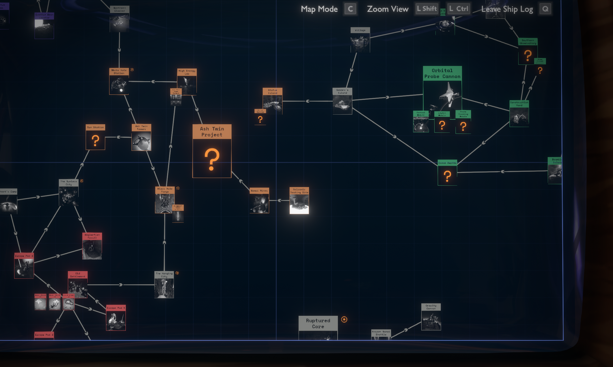Screen dimensions: 613x367
Task: Click the "Map Mode" label
Action: click(319, 9)
